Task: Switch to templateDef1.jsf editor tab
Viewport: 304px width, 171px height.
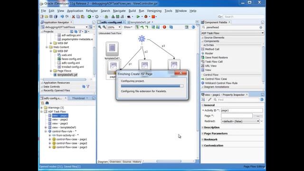Action: (140, 22)
